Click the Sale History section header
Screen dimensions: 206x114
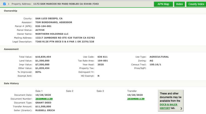[11, 83]
